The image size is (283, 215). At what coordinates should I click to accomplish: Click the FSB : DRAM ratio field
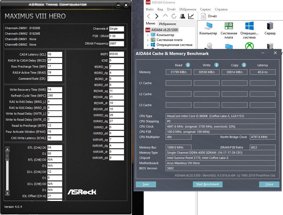116,36
